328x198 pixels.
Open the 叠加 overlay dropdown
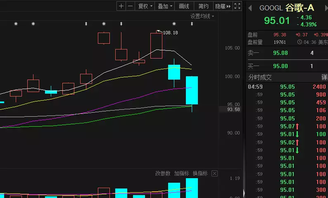pyautogui.click(x=165, y=6)
